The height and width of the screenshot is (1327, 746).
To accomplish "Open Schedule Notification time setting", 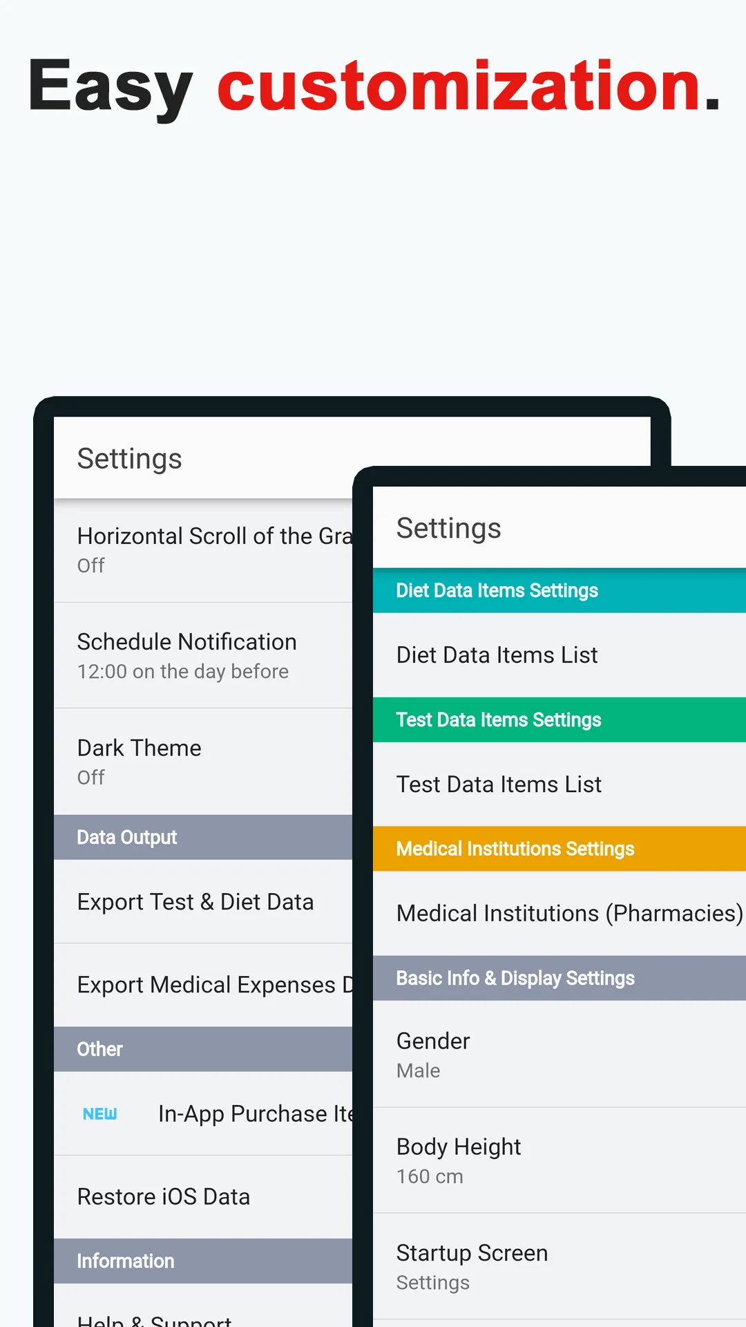I will tap(203, 655).
